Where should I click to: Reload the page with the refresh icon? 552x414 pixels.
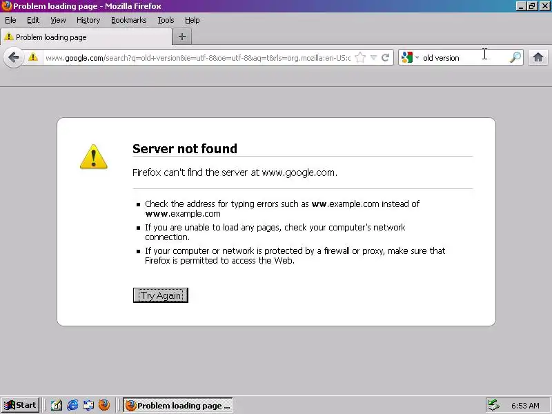[x=386, y=57]
